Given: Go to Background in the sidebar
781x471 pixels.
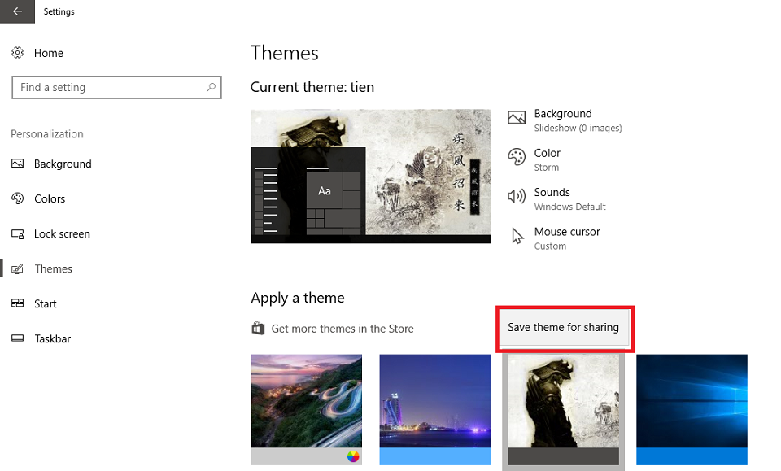Looking at the screenshot, I should 63,164.
